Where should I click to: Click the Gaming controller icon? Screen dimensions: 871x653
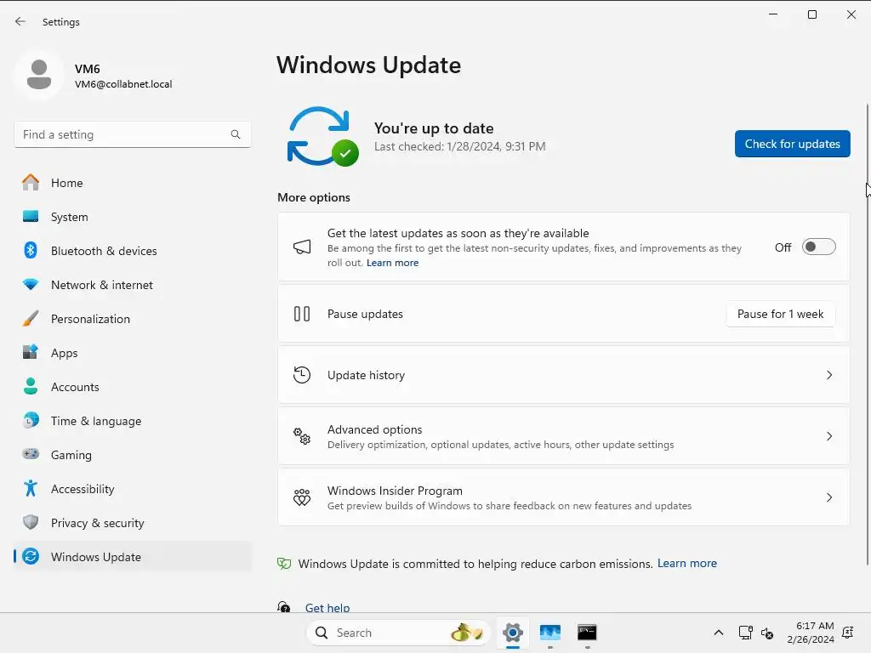[31, 454]
